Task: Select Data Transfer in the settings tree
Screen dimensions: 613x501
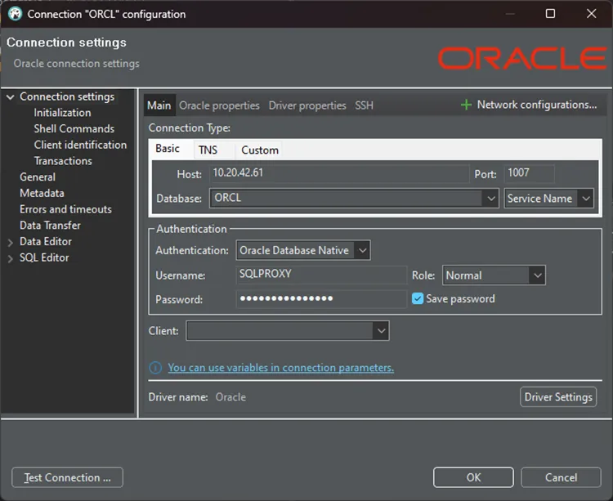Action: coord(50,226)
